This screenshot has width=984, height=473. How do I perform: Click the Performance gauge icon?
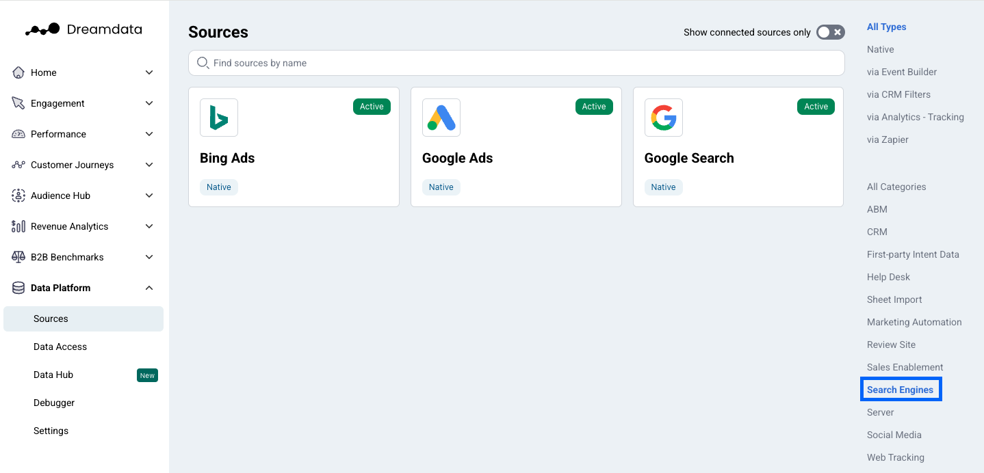[x=18, y=134]
